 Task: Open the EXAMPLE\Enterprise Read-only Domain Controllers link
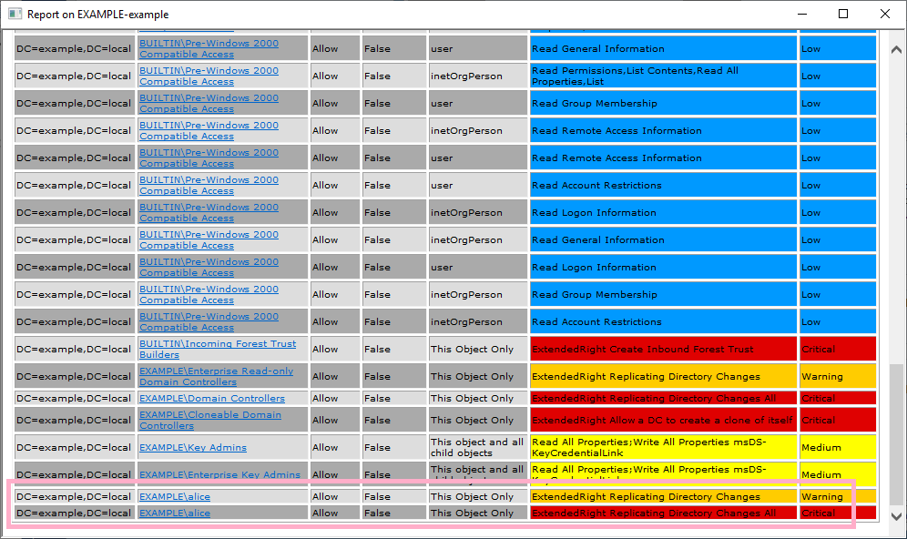tap(217, 377)
